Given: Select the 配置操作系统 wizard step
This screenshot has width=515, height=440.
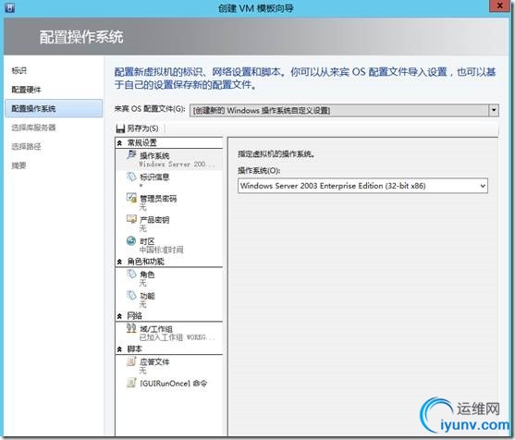Looking at the screenshot, I should pos(54,108).
